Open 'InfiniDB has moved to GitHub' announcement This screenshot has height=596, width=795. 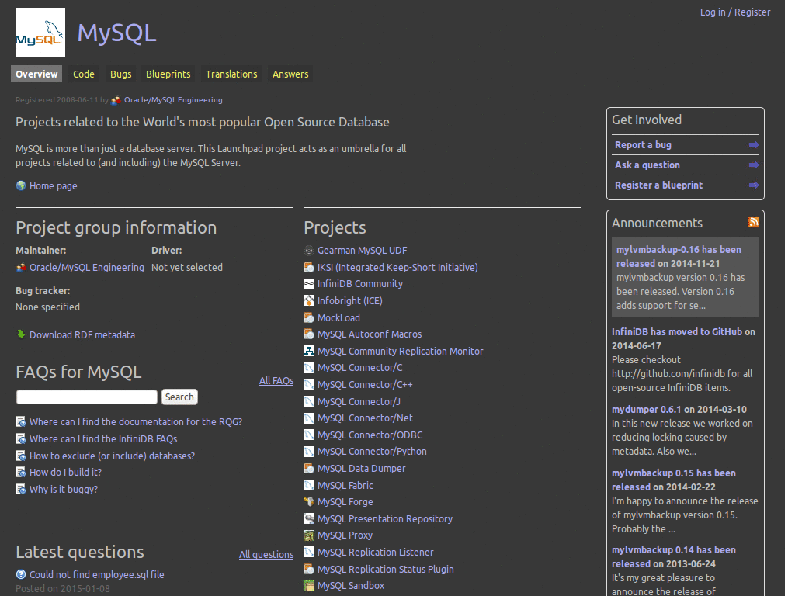[677, 331]
